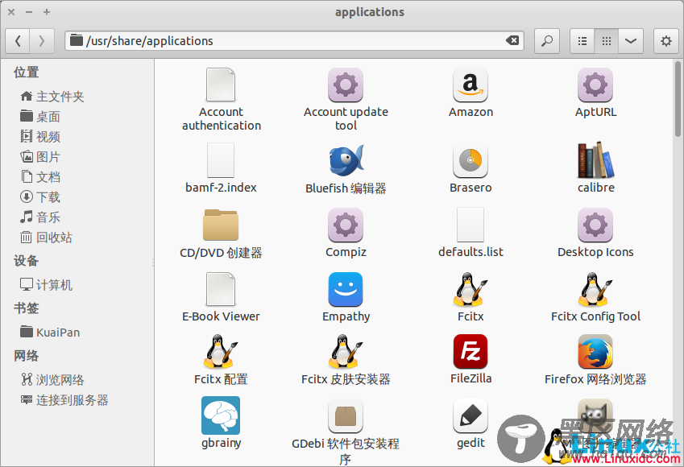This screenshot has height=467, width=684.
Task: Open 下载 in the sidebar
Action: point(40,196)
